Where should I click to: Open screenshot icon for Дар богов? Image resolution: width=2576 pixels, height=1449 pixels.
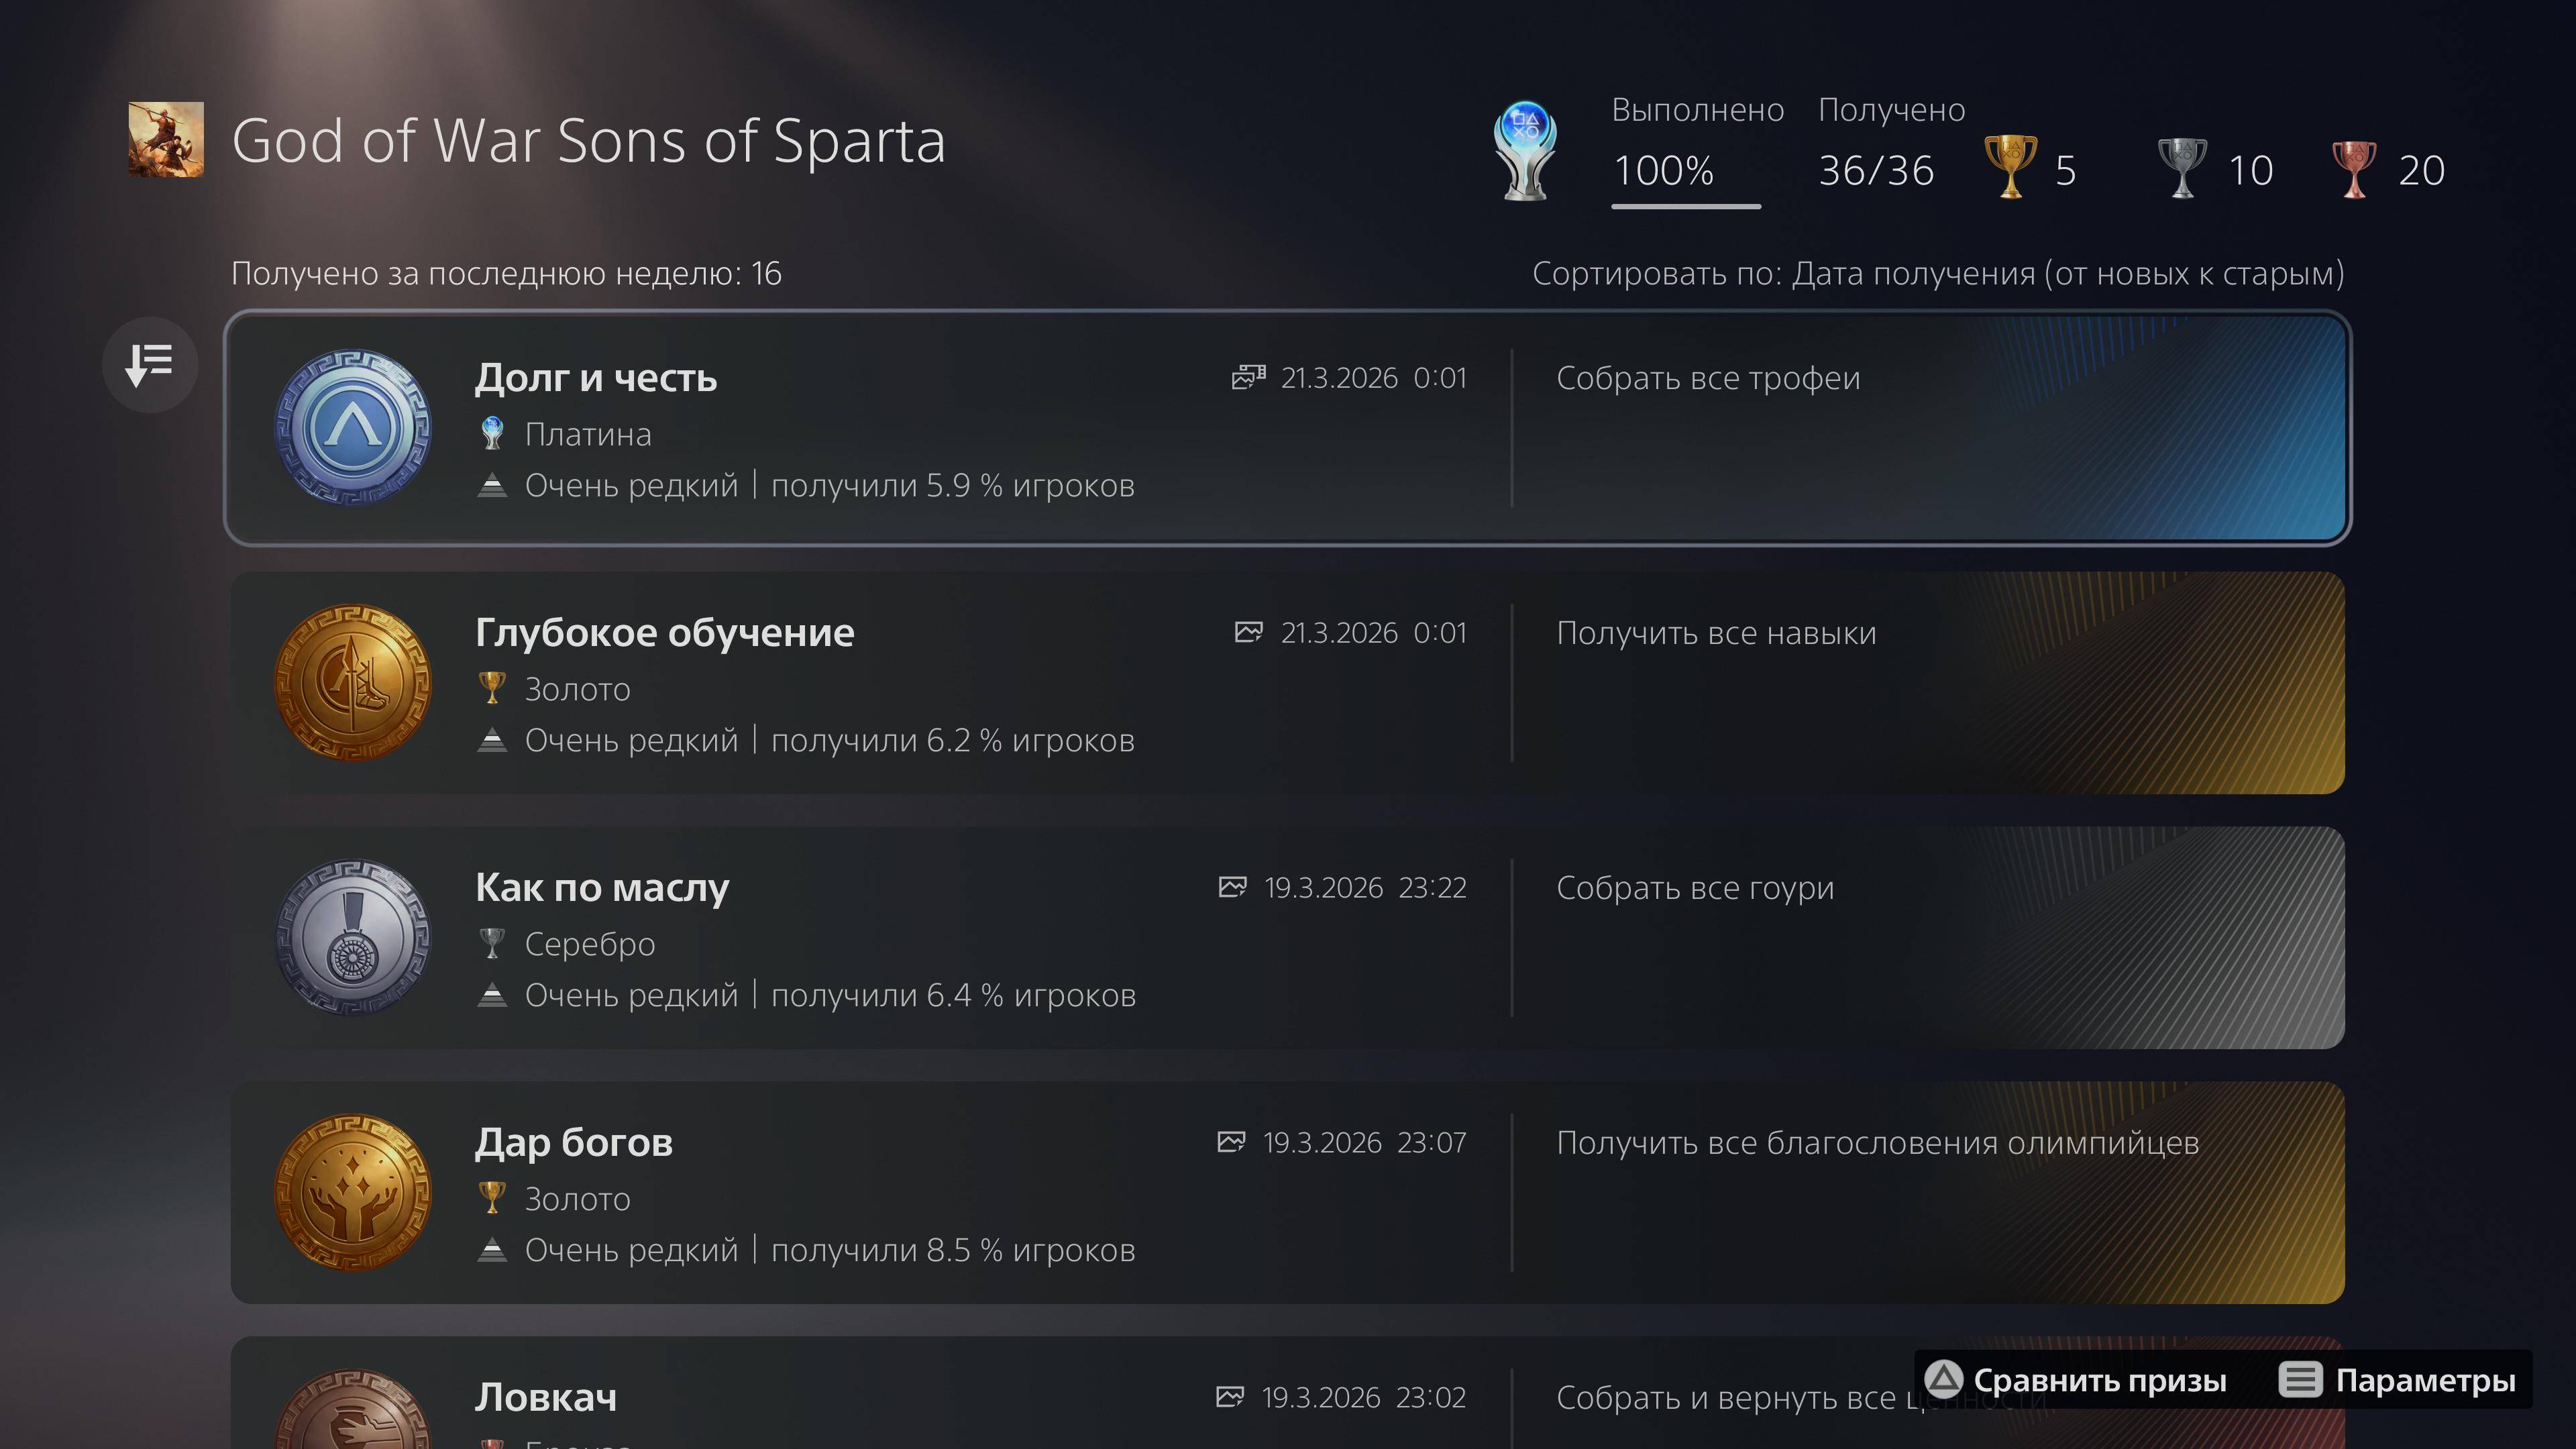(x=1231, y=1142)
